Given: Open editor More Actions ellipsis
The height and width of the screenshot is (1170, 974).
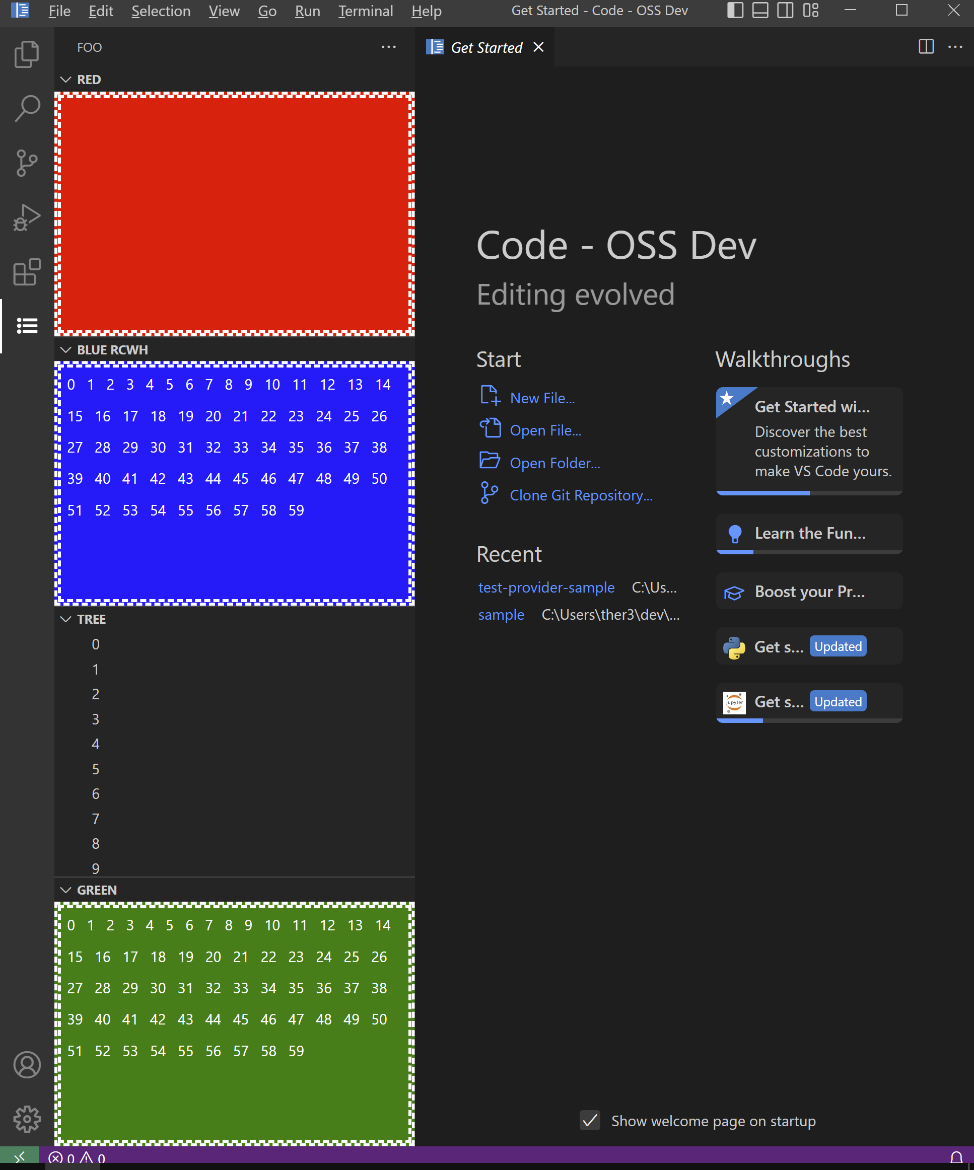Looking at the screenshot, I should coord(955,47).
